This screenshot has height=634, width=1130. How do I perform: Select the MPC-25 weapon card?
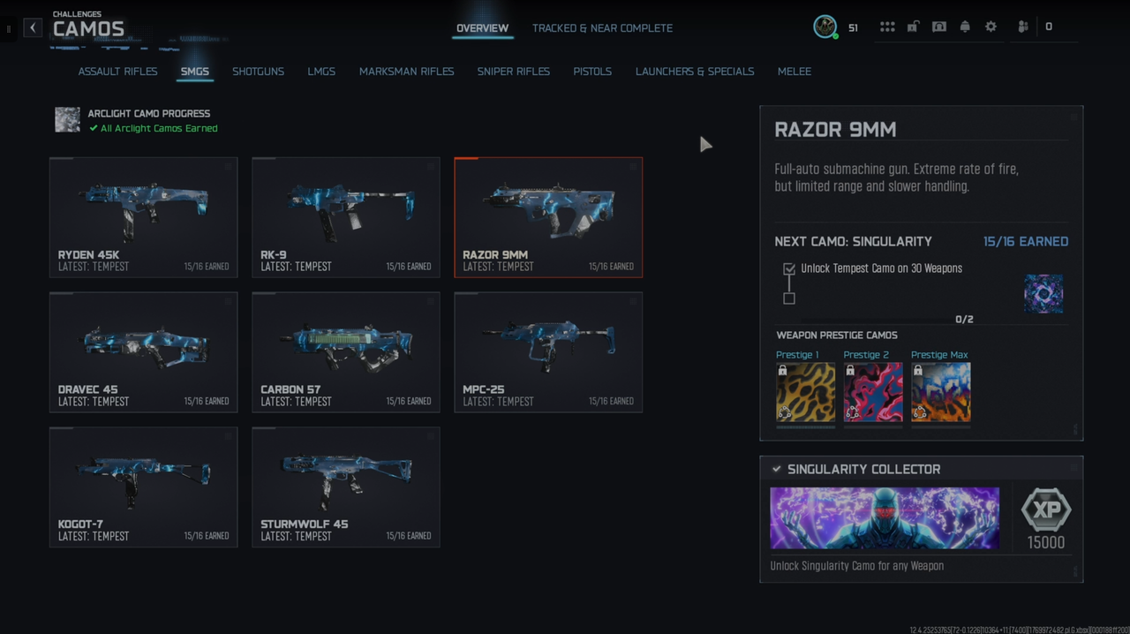tap(548, 352)
